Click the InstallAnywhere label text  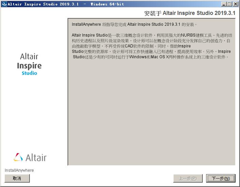click(19, 170)
